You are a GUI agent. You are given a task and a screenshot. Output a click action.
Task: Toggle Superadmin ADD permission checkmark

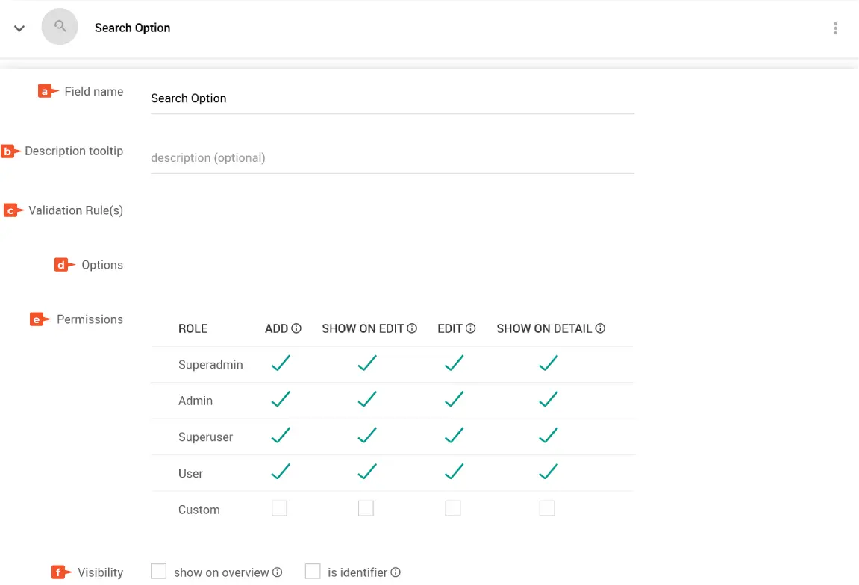(281, 363)
